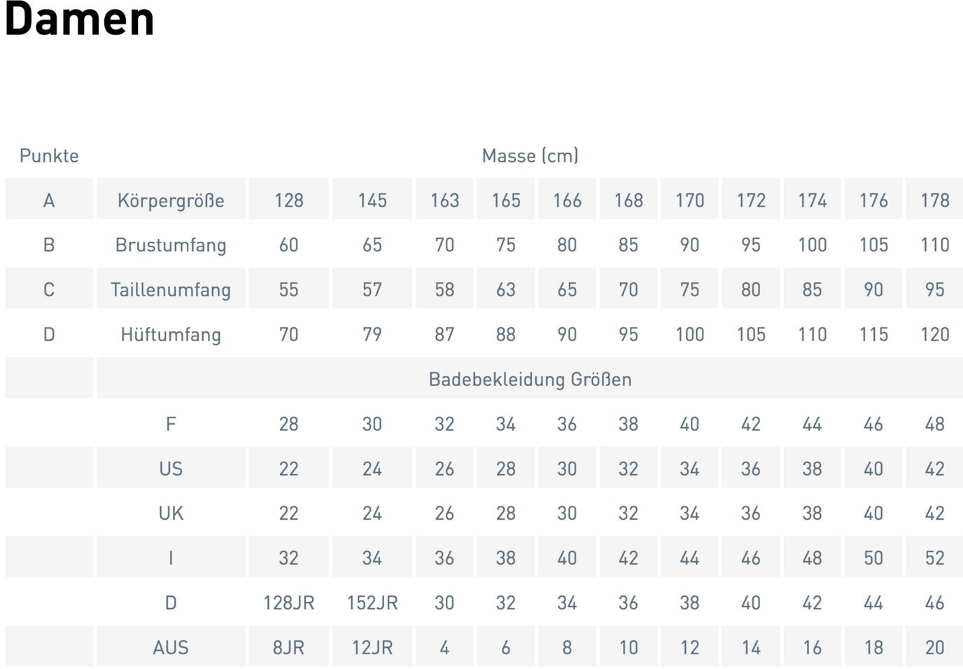
Task: Click the Punkte column header
Action: [49, 156]
